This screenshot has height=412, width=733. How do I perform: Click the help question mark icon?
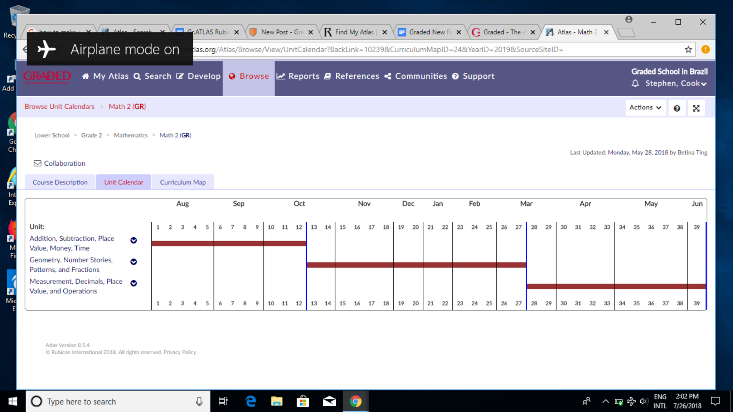pos(676,108)
